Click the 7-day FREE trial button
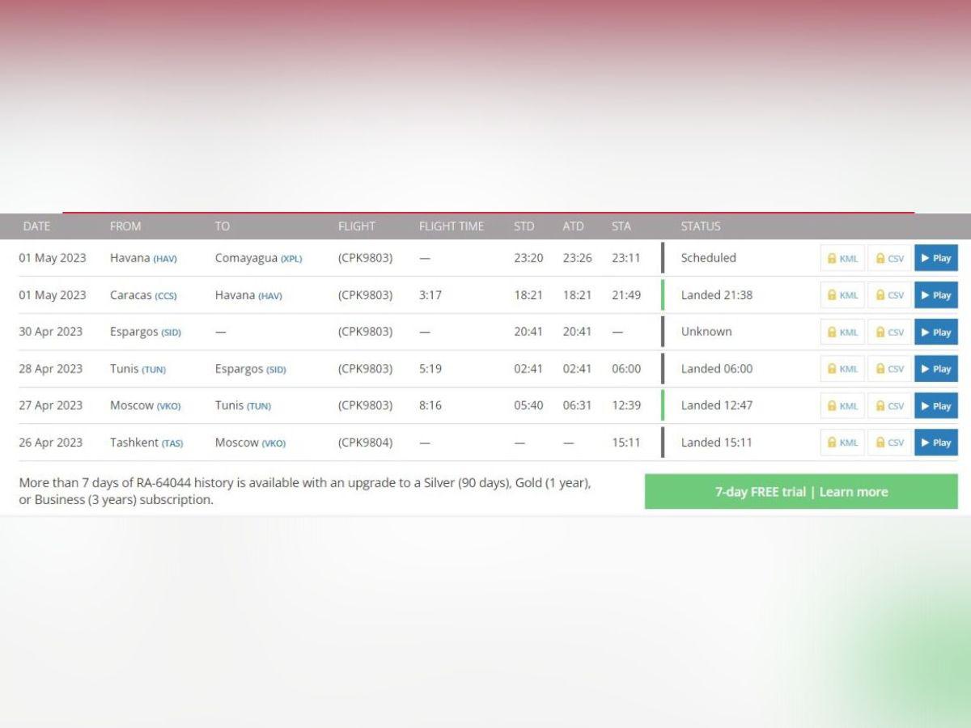Image resolution: width=971 pixels, height=728 pixels. (800, 492)
